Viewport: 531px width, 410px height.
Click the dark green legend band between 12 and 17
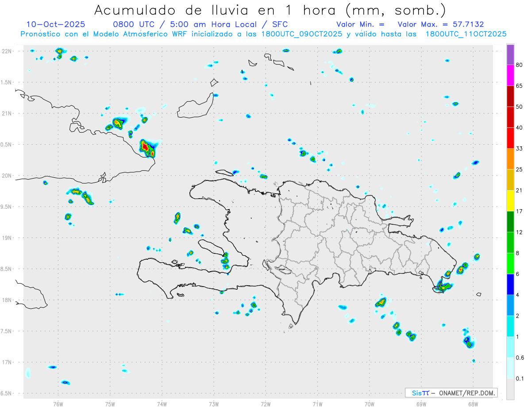point(510,222)
